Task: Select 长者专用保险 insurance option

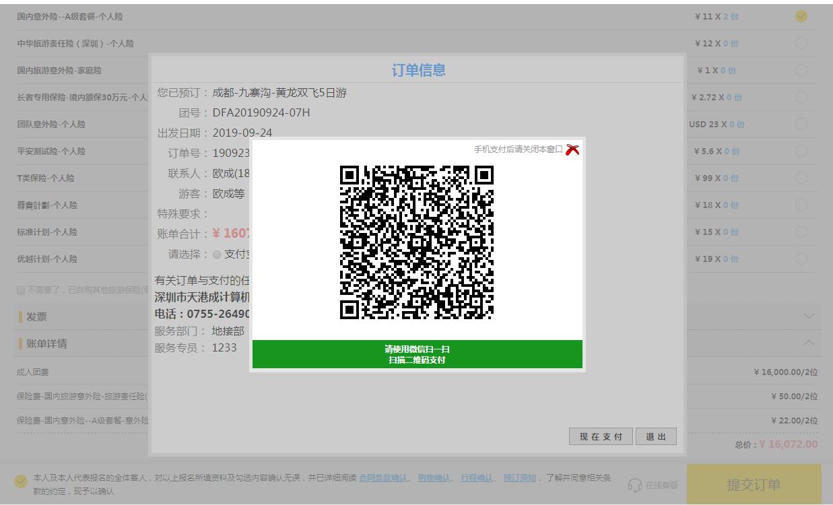Action: [801, 97]
